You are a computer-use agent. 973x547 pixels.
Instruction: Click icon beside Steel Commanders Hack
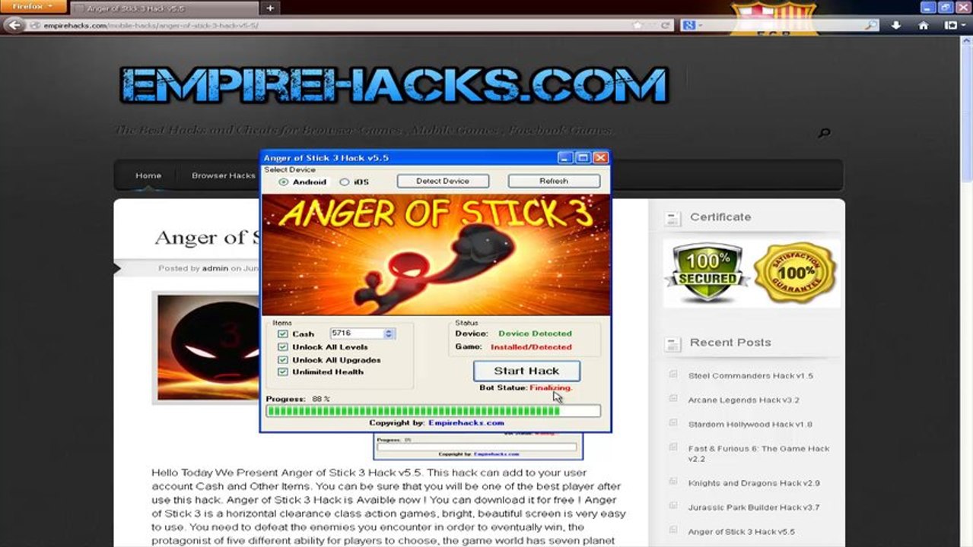(x=673, y=375)
